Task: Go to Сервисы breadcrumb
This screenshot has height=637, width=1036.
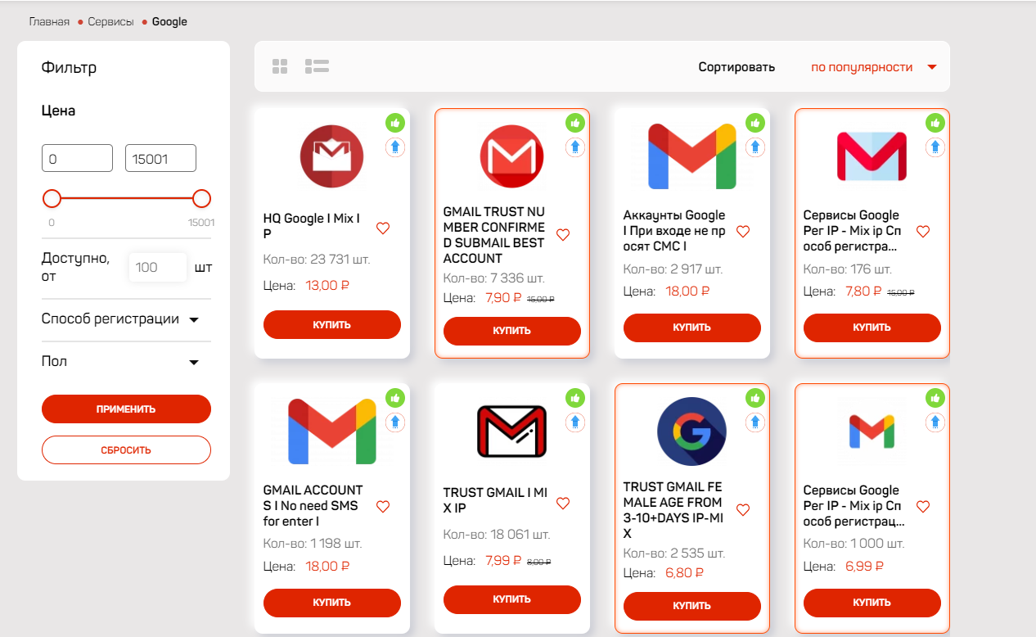Action: tap(110, 22)
